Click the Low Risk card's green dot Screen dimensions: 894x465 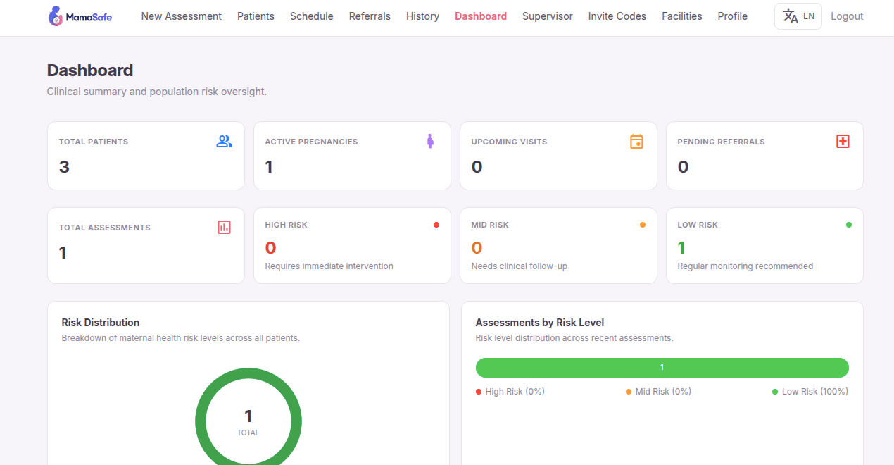tap(849, 225)
